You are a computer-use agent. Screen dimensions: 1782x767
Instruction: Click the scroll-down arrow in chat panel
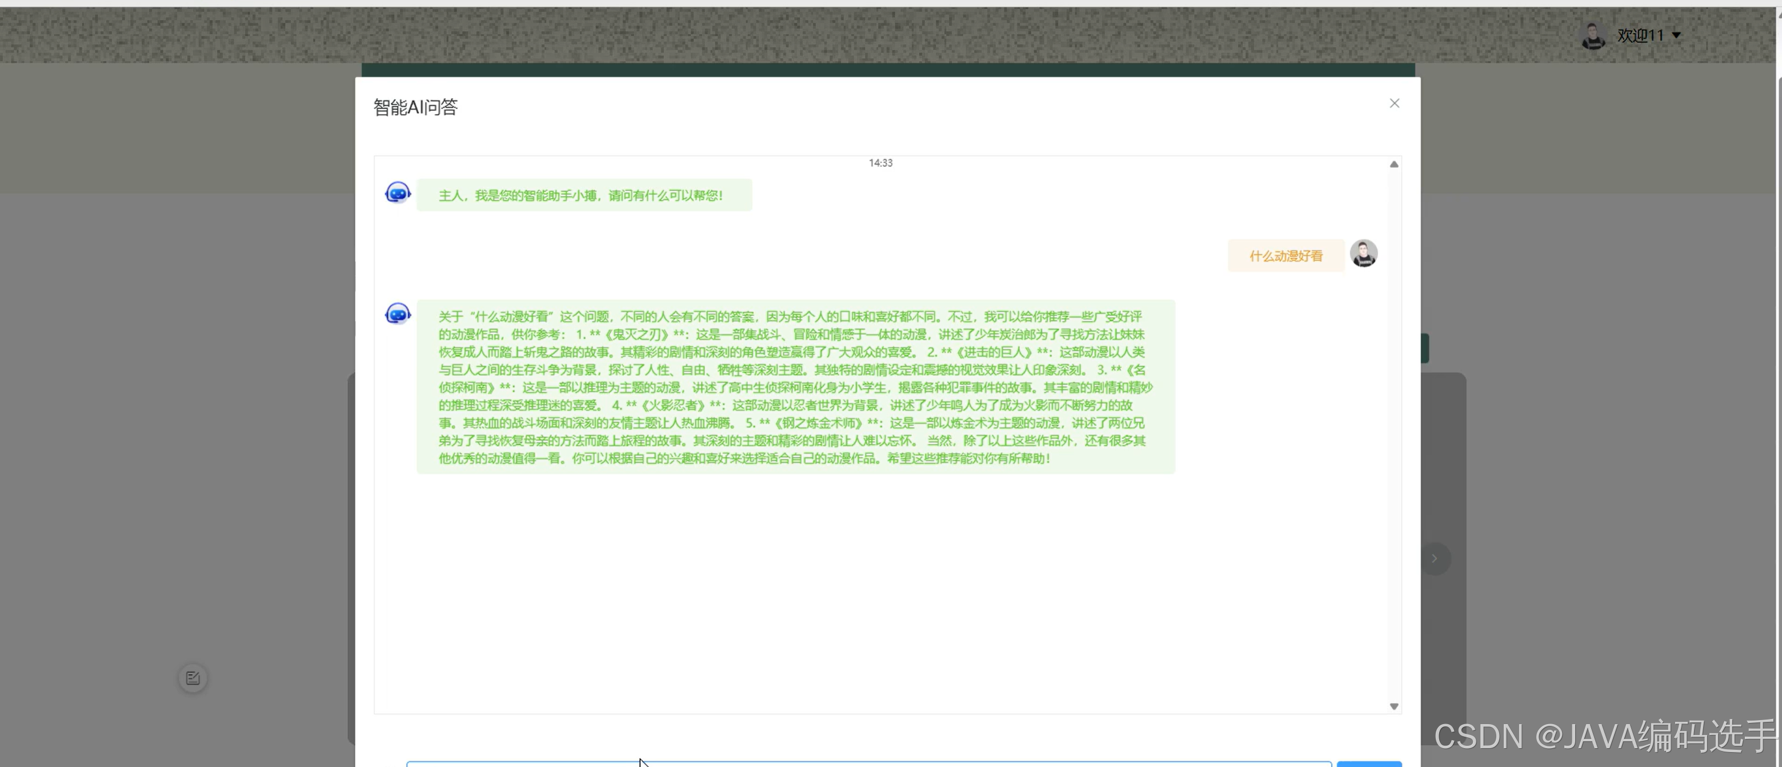(1394, 706)
